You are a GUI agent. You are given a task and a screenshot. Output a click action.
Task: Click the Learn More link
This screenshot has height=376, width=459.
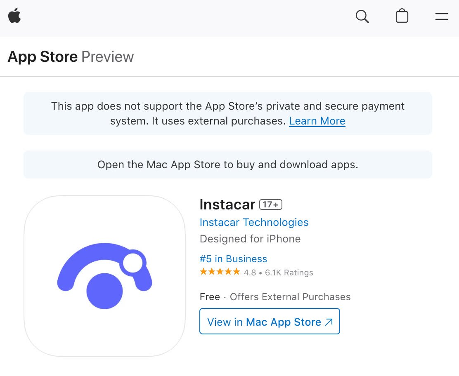coord(317,121)
